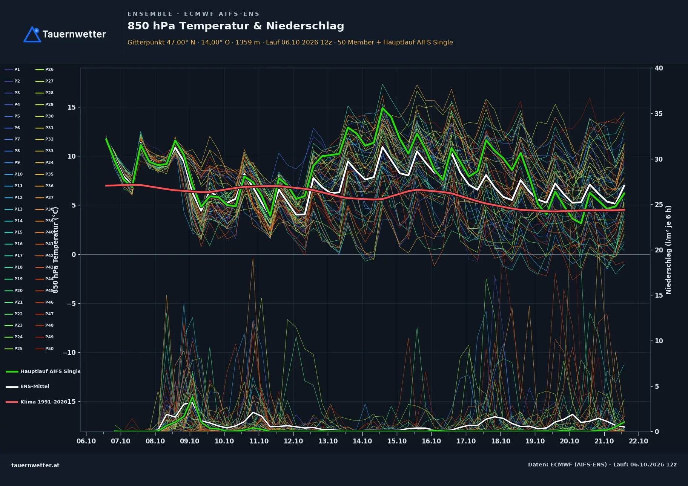The image size is (688, 486).
Task: Click the 40 tick on the Niederschlag axis
Action: [x=659, y=68]
